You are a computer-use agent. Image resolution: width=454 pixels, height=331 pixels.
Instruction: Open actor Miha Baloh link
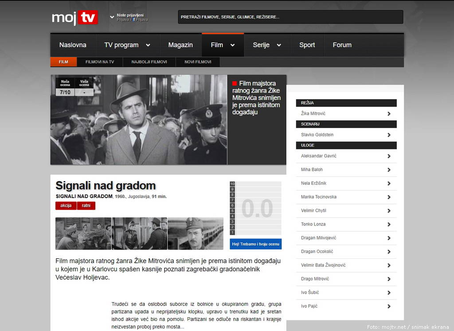(x=312, y=170)
